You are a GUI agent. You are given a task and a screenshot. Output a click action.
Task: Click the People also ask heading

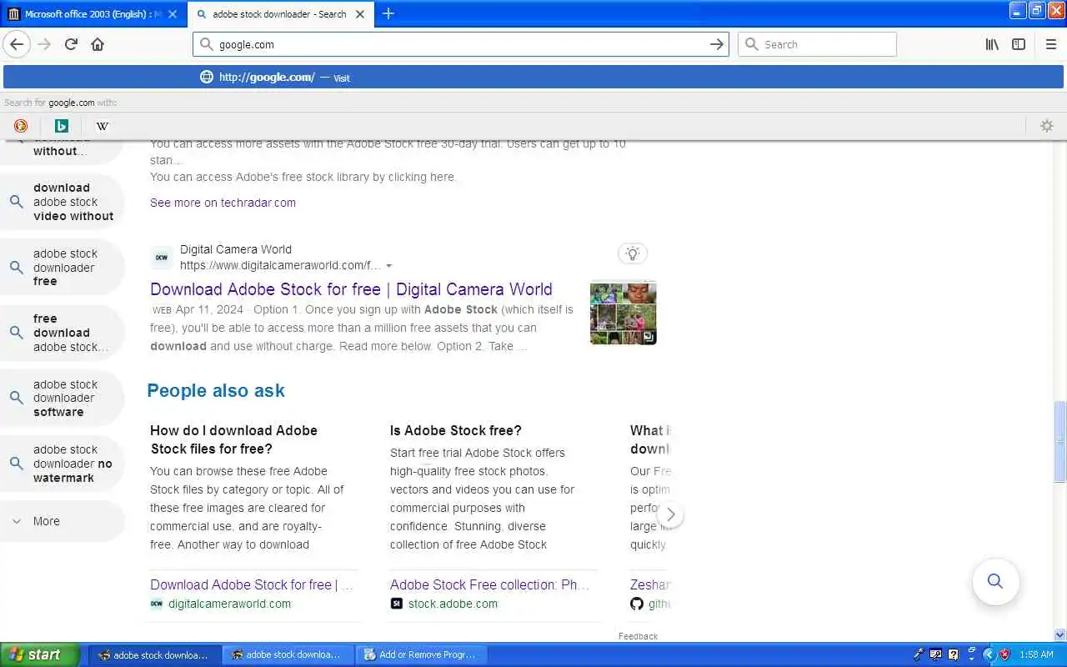pos(216,390)
